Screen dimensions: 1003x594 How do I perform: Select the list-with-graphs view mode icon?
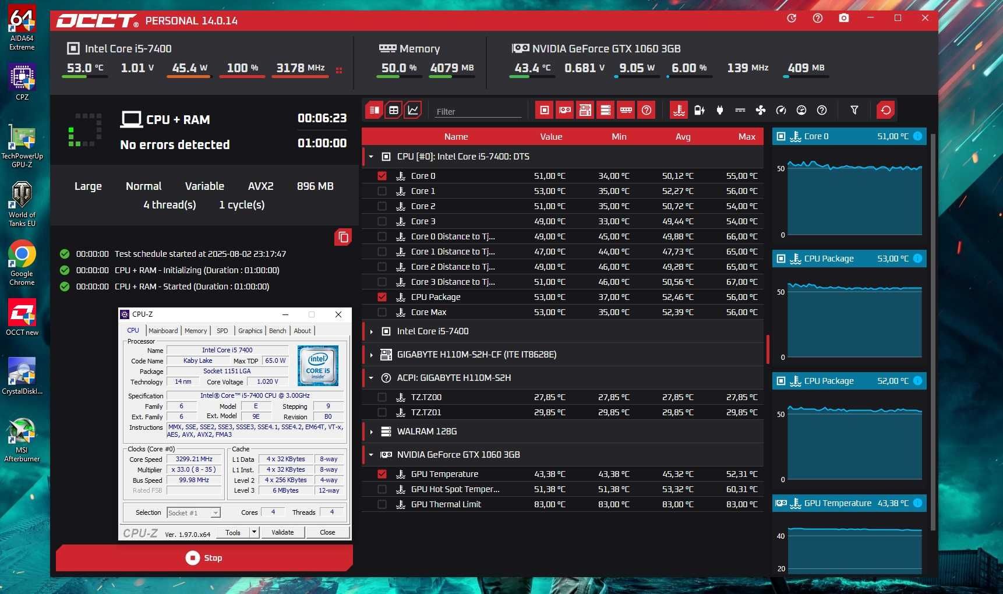(x=374, y=110)
